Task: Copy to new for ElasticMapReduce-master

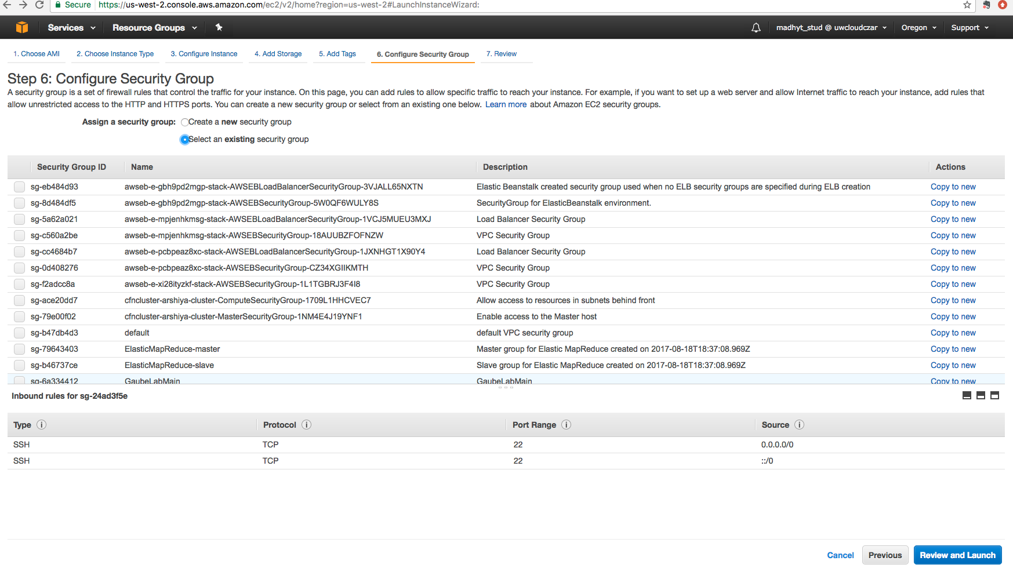Action: tap(953, 349)
